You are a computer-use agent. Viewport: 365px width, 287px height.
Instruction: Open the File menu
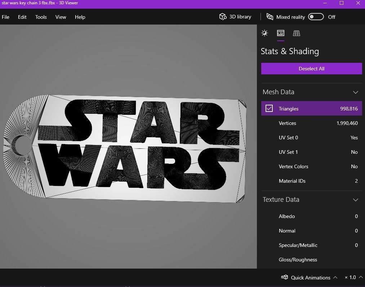tap(6, 17)
